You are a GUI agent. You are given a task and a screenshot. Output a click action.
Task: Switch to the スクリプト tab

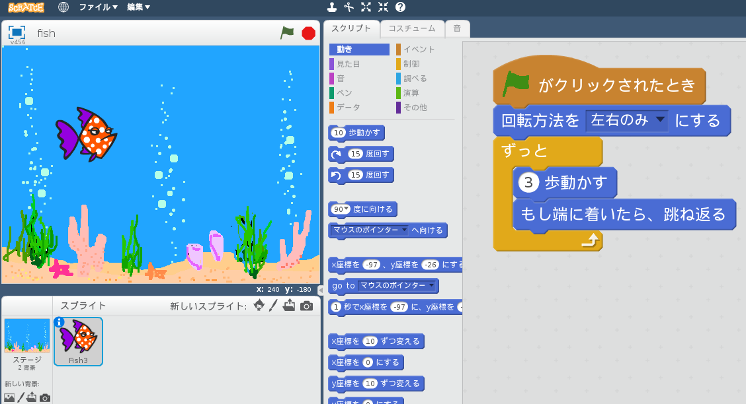(x=351, y=28)
